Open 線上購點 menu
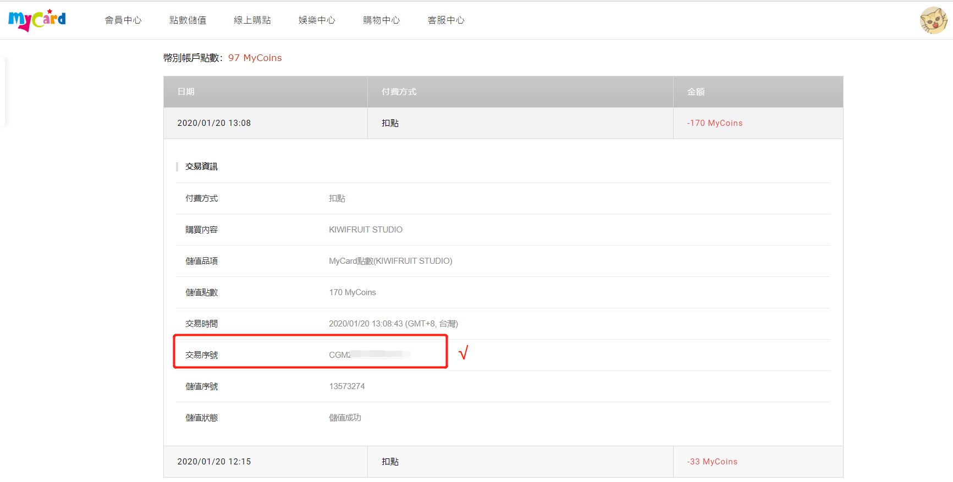This screenshot has width=953, height=482. (x=252, y=20)
